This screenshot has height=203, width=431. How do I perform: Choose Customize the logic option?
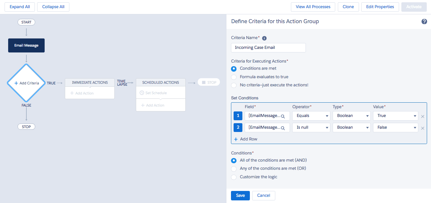click(x=234, y=177)
